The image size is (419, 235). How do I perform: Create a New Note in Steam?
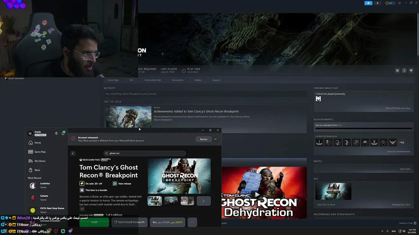[405, 169]
